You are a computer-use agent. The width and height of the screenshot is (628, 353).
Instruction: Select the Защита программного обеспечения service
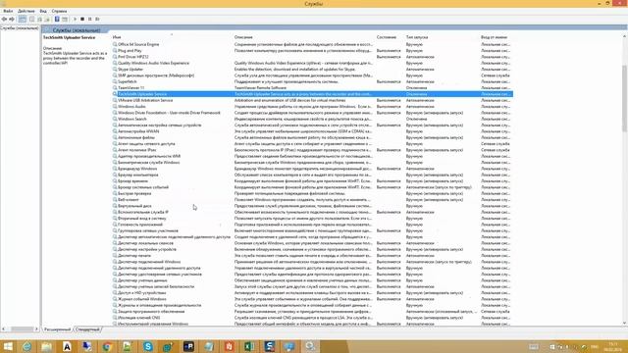pyautogui.click(x=151, y=312)
